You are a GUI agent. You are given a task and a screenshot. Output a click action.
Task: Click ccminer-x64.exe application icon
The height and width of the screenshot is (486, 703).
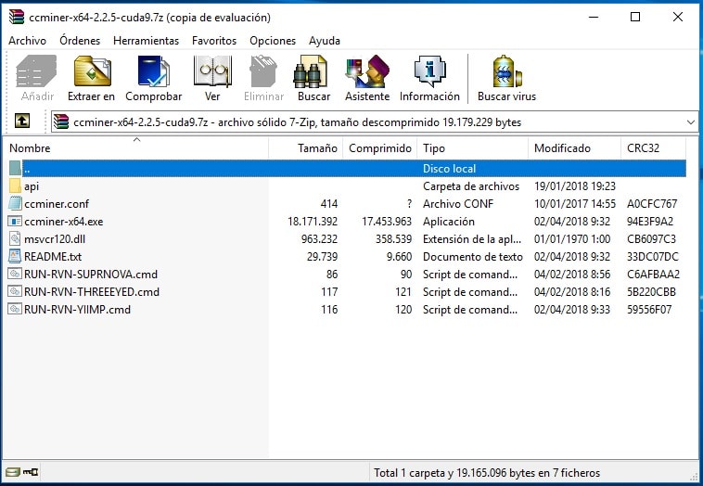pos(15,221)
